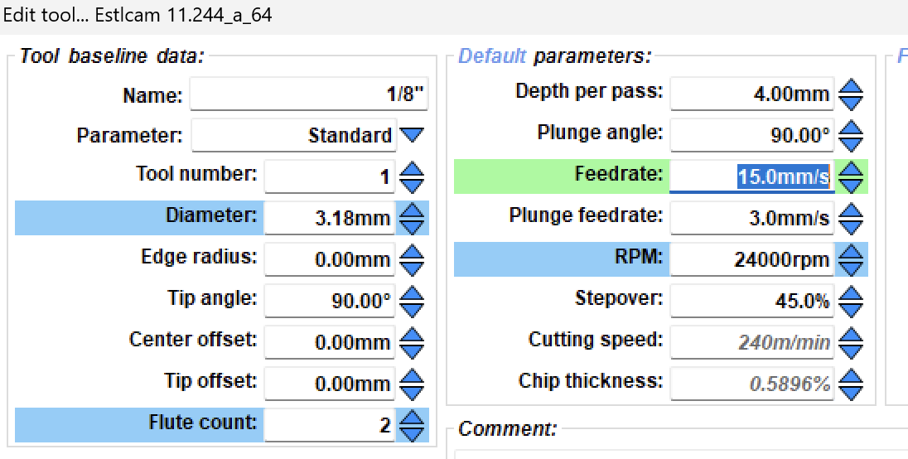Click the Feedrate spinner arrows
The width and height of the screenshot is (908, 459).
(852, 176)
